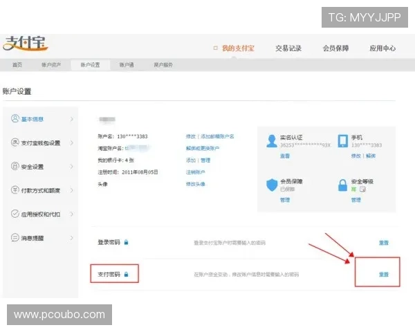Screen dimensions: 415x332
Task: Switch to 账户通 tab
Action: point(127,65)
